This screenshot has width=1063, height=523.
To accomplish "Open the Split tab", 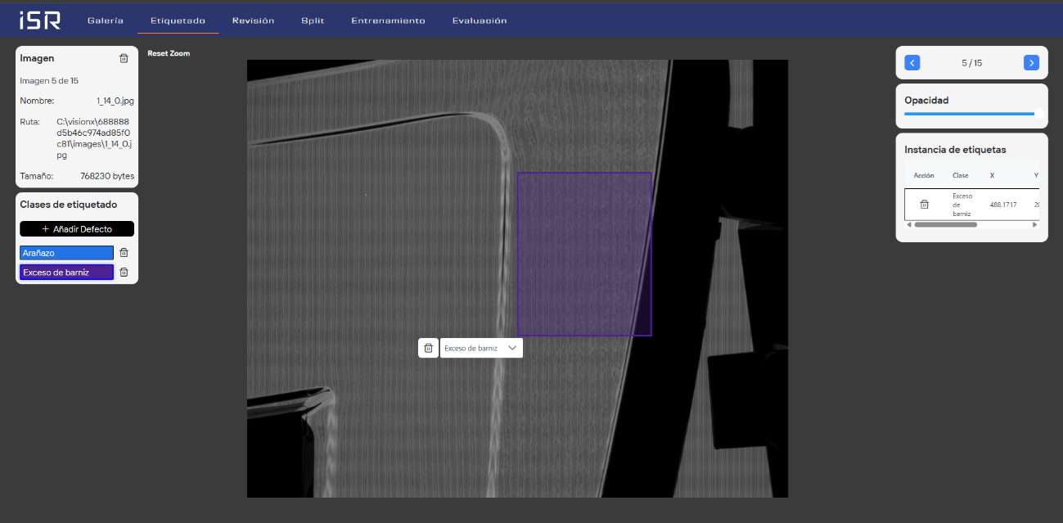I will pos(313,20).
